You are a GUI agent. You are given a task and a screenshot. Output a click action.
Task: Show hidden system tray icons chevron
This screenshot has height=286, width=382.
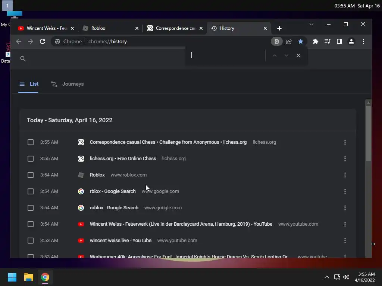327,277
